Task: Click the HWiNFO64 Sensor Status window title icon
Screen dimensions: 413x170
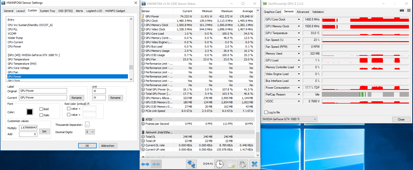Action: (x=144, y=4)
